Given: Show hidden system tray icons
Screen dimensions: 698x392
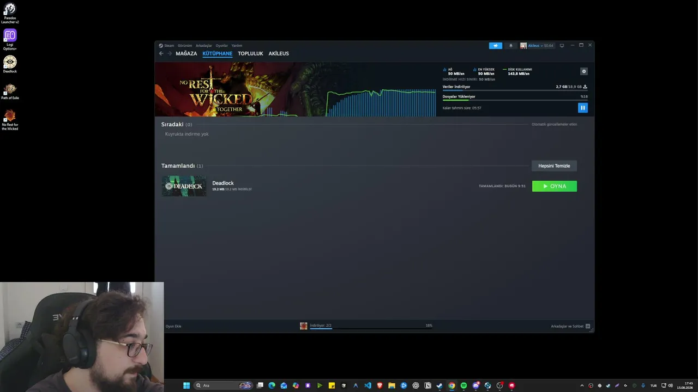Looking at the screenshot, I should pos(581,385).
